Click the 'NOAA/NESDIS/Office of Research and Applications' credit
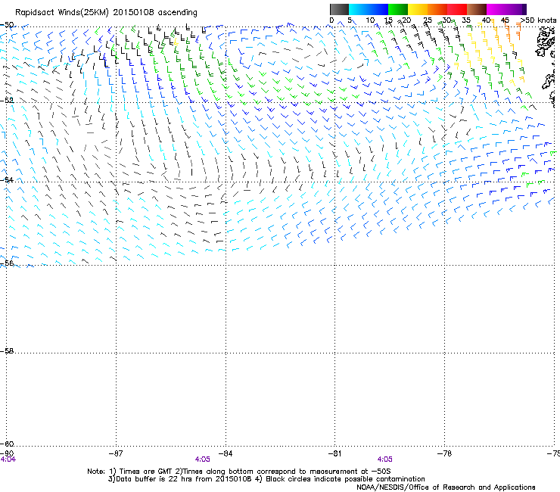 click(446, 487)
